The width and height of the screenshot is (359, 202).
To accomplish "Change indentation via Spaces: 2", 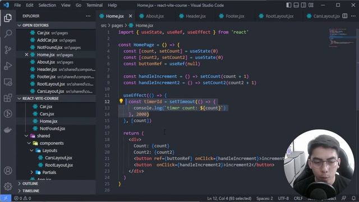I will pyautogui.click(x=264, y=198).
